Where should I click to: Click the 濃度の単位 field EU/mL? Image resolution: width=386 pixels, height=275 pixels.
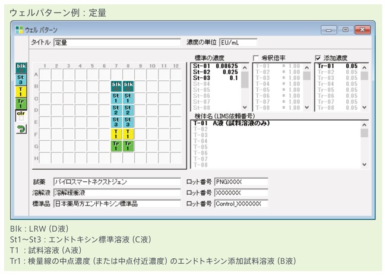[x=238, y=43]
